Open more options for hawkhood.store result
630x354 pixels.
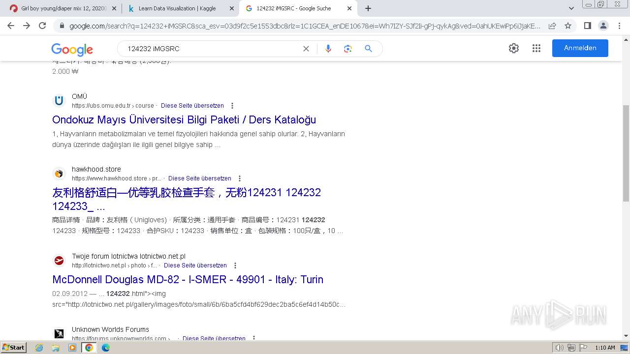pos(240,178)
